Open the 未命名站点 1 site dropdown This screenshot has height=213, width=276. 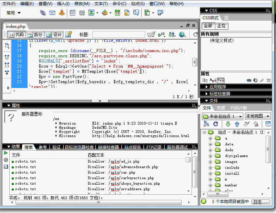222,116
